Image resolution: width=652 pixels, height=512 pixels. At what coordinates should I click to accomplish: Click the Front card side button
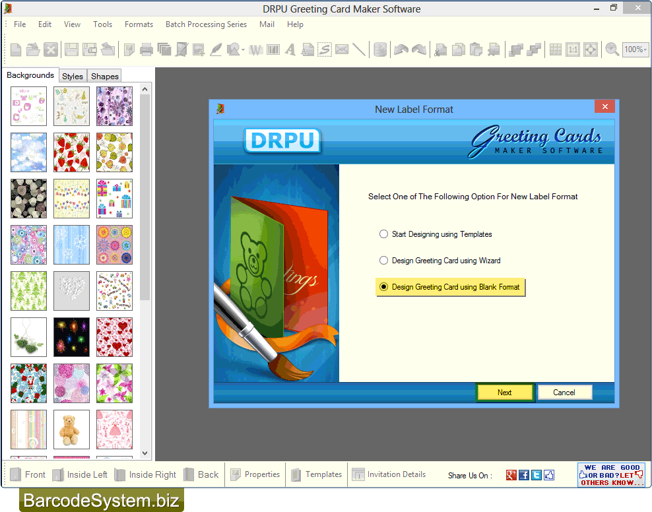(28, 474)
